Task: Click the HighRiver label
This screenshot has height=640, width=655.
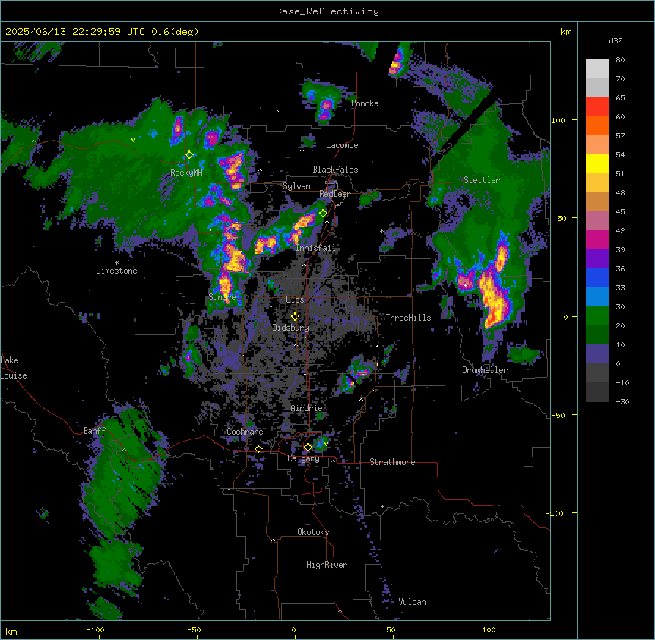Action: click(x=327, y=565)
